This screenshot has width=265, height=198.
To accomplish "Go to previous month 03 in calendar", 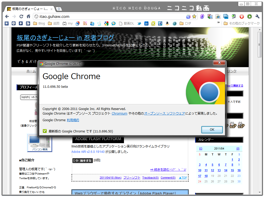I will click(x=201, y=148).
